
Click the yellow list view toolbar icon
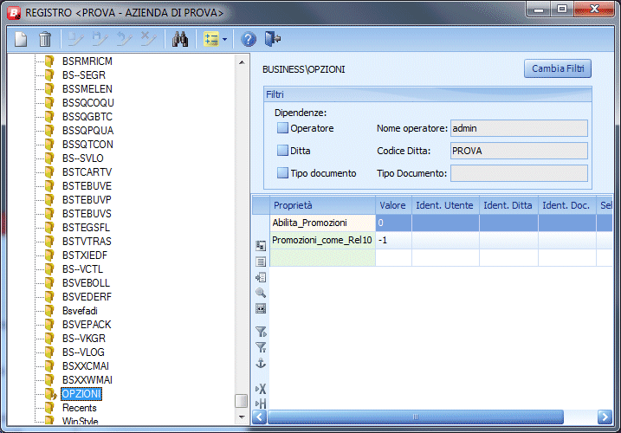(211, 39)
